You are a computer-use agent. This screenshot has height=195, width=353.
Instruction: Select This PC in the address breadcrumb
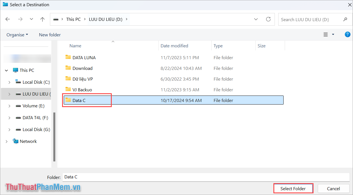pos(73,19)
